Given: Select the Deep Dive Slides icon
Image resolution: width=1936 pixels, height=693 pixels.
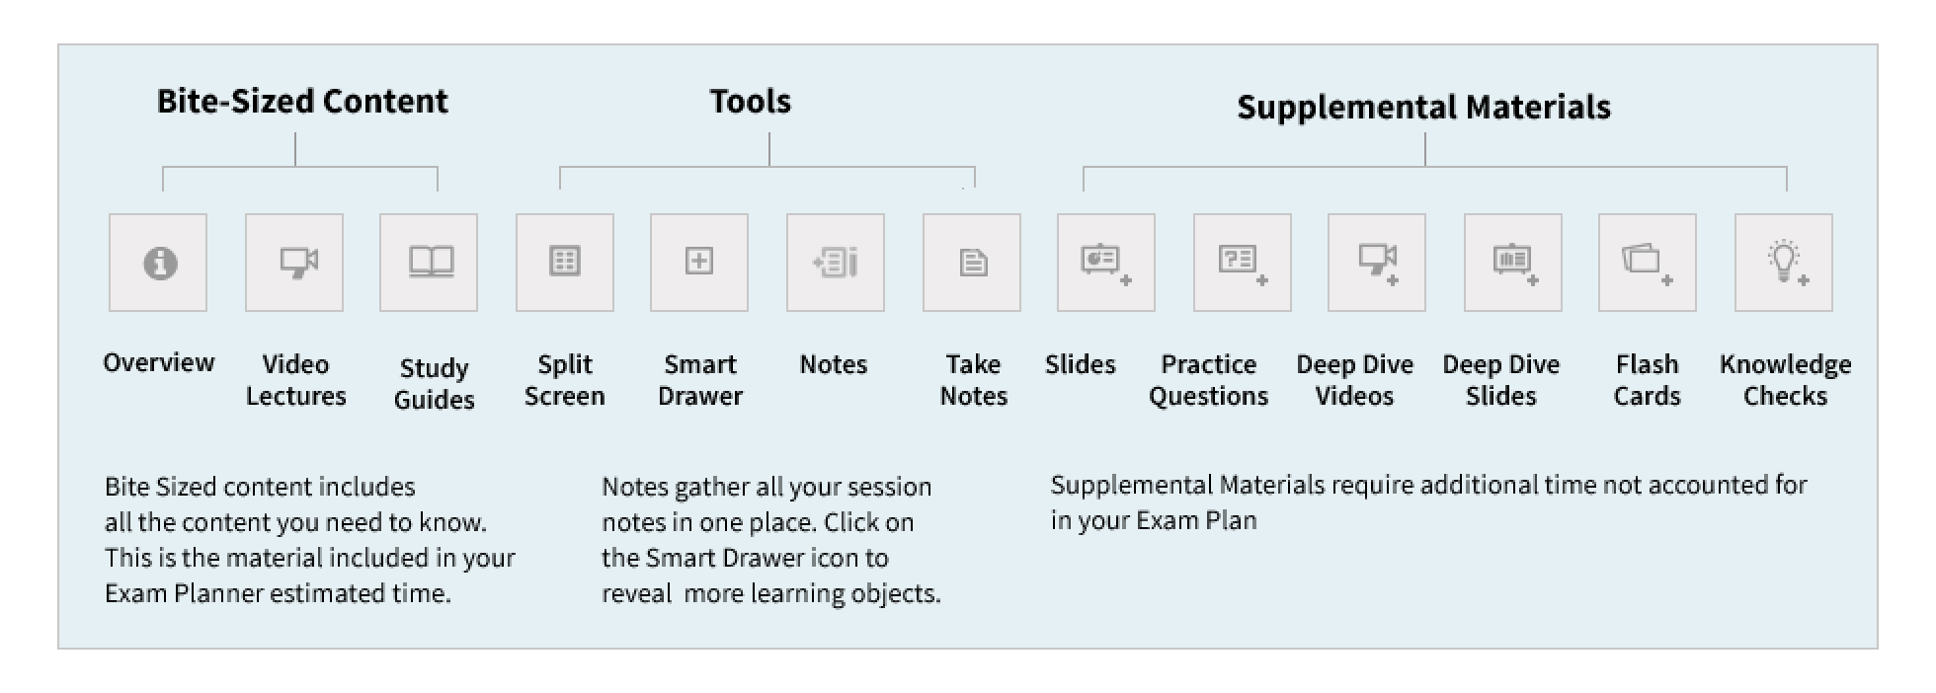Looking at the screenshot, I should (1513, 263).
